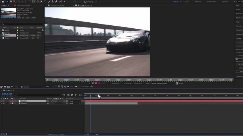
Task: Expand the Null 1 layer properties
Action: coord(10,101)
